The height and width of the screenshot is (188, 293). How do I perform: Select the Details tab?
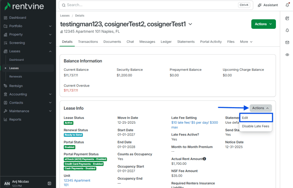(x=67, y=42)
